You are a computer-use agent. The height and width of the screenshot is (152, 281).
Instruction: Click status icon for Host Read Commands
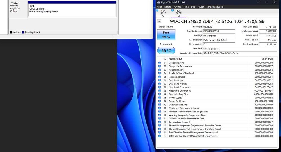pos(160,87)
